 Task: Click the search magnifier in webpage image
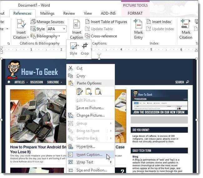click(187, 82)
